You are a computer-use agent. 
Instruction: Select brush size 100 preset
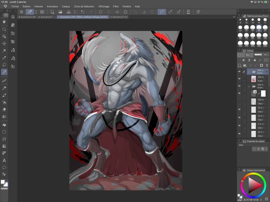pyautogui.click(x=259, y=36)
